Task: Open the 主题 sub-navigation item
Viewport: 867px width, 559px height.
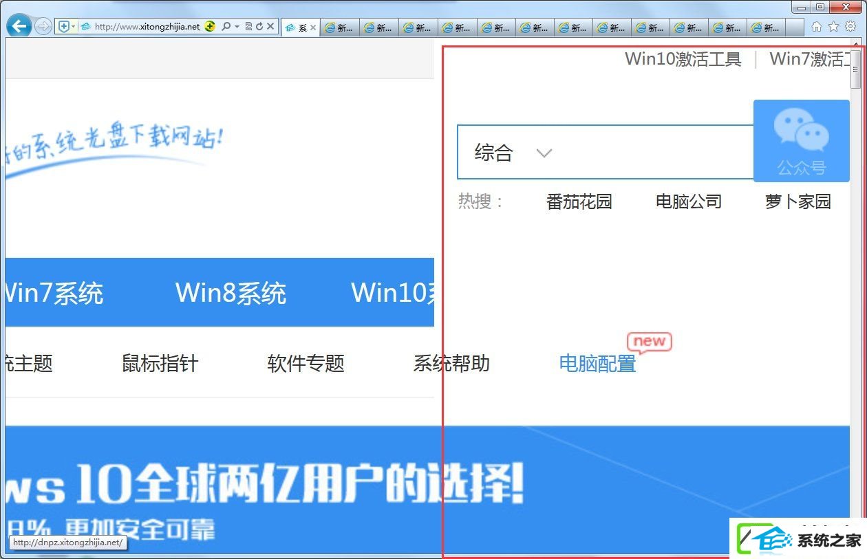Action: click(29, 363)
